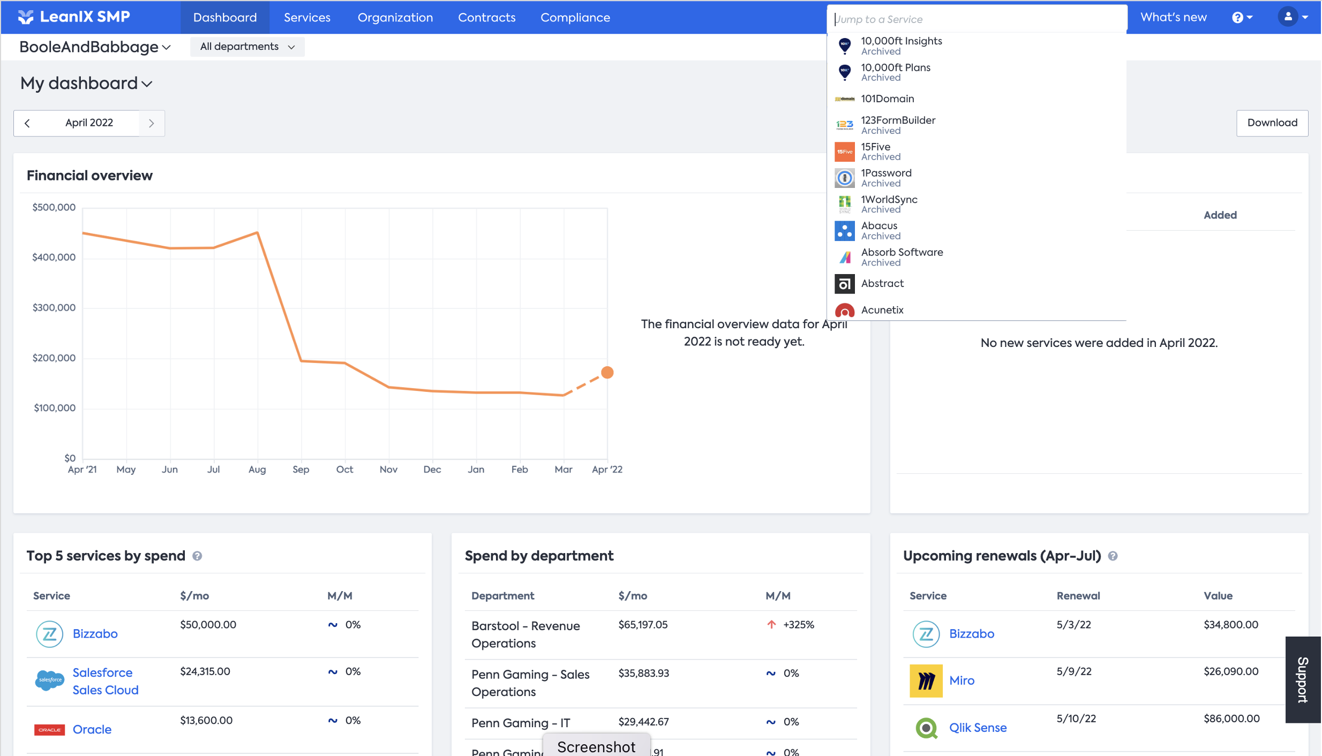Go to previous month arrow
This screenshot has width=1322, height=756.
pos(27,123)
